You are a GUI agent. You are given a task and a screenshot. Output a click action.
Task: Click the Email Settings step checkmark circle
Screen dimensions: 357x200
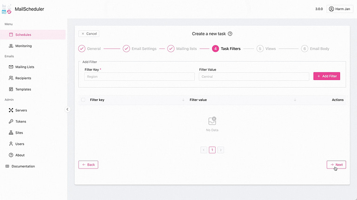[x=126, y=49]
